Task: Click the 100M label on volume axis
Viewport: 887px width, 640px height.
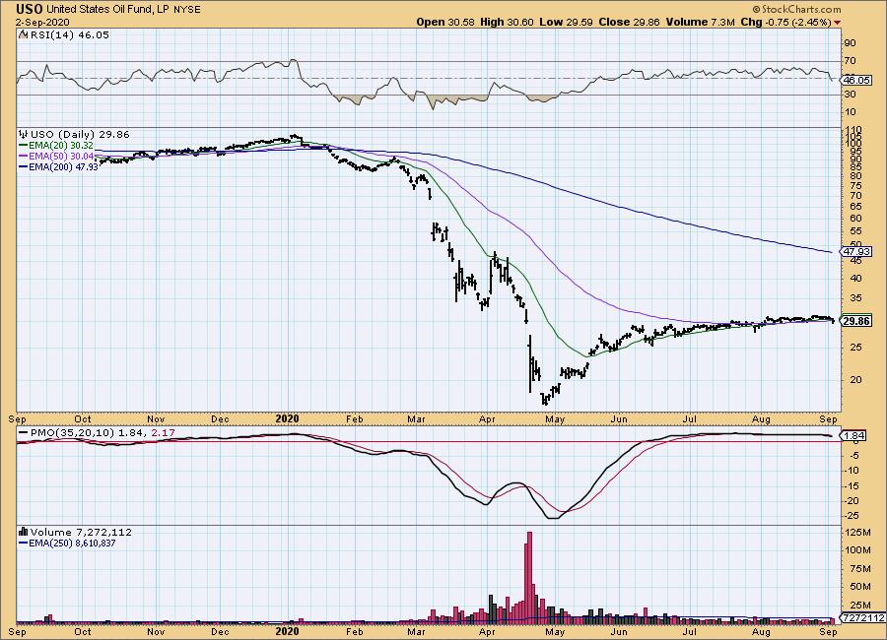Action: [x=857, y=550]
